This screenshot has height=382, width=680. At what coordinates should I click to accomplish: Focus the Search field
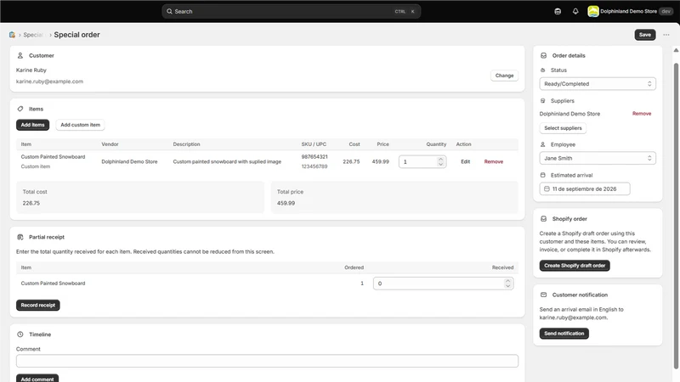tap(291, 11)
